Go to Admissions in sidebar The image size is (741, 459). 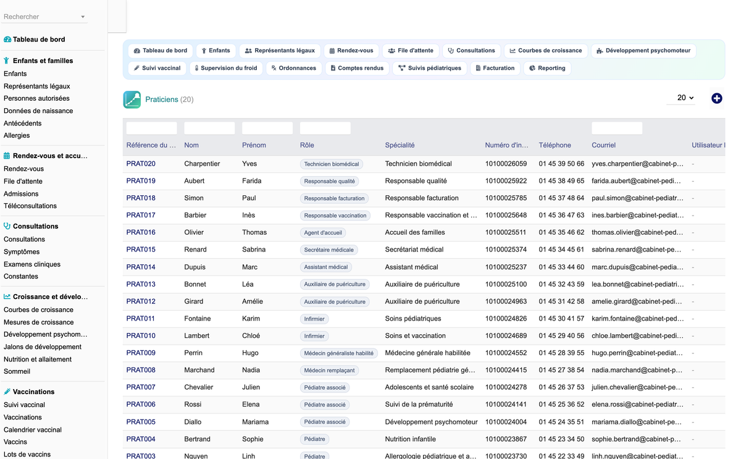tap(21, 194)
